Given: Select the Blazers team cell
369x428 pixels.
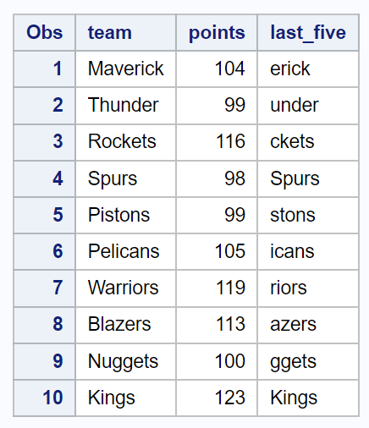Looking at the screenshot, I should click(125, 325).
